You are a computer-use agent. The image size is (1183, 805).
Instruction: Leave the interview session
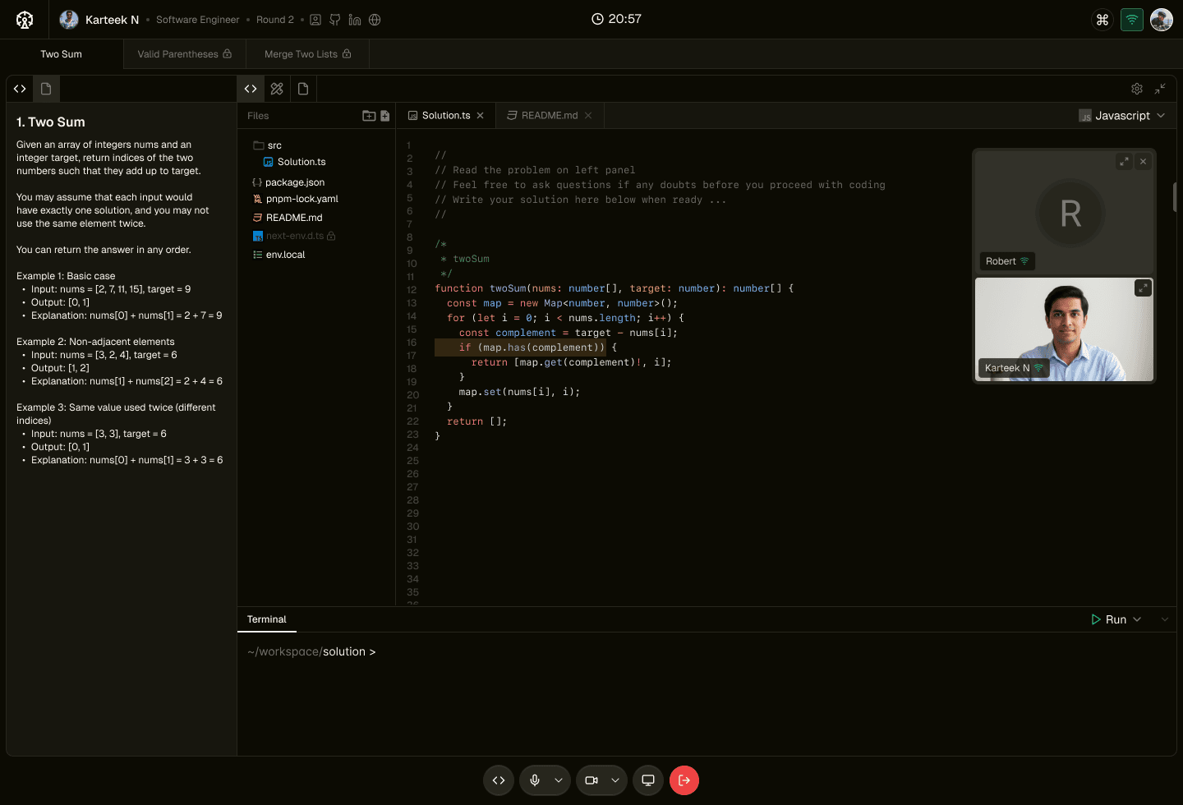click(684, 780)
